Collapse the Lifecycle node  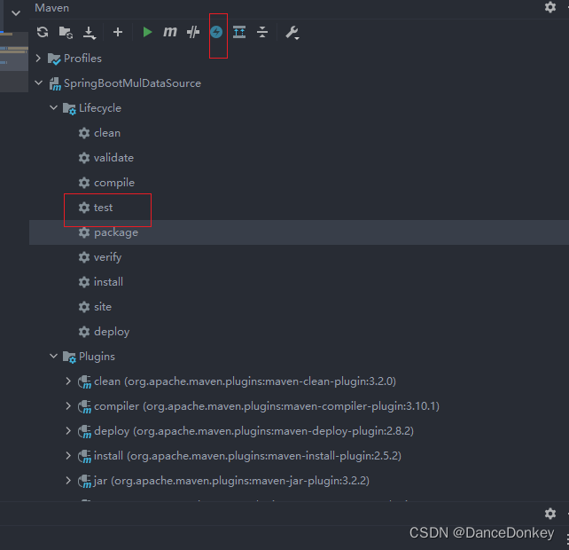click(53, 107)
